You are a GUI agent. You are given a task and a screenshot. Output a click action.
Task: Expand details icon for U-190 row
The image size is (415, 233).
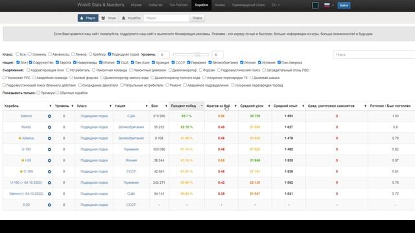49,150
